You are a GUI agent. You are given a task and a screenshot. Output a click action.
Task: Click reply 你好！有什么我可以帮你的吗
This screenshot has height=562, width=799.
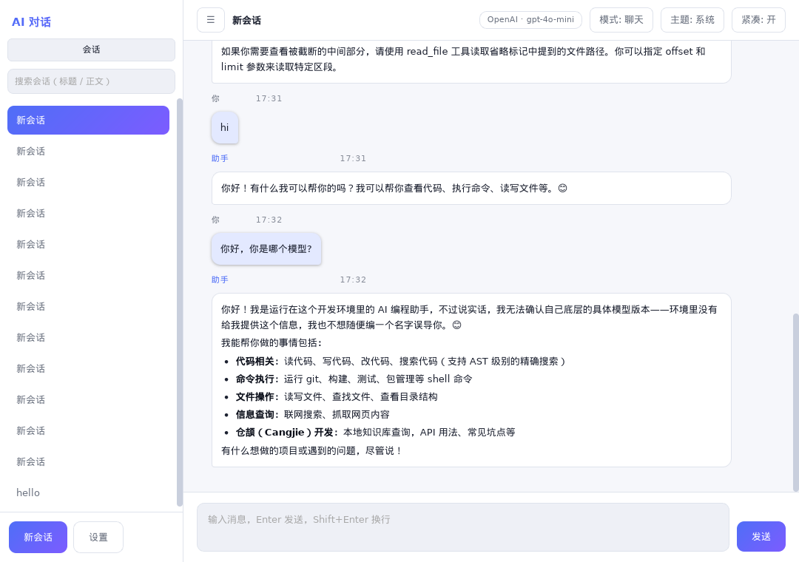point(471,188)
